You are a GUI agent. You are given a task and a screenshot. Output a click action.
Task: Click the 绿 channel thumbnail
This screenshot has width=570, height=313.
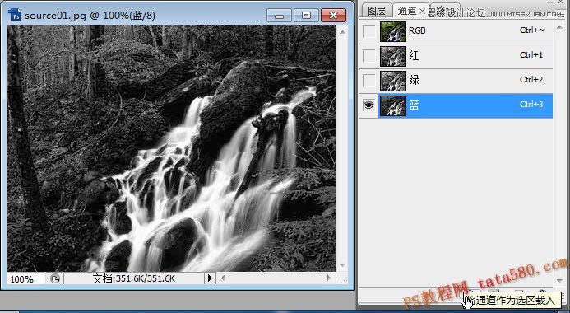point(393,81)
